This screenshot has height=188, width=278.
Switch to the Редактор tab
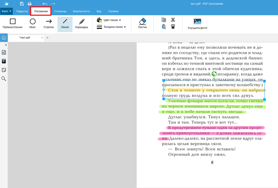point(22,11)
